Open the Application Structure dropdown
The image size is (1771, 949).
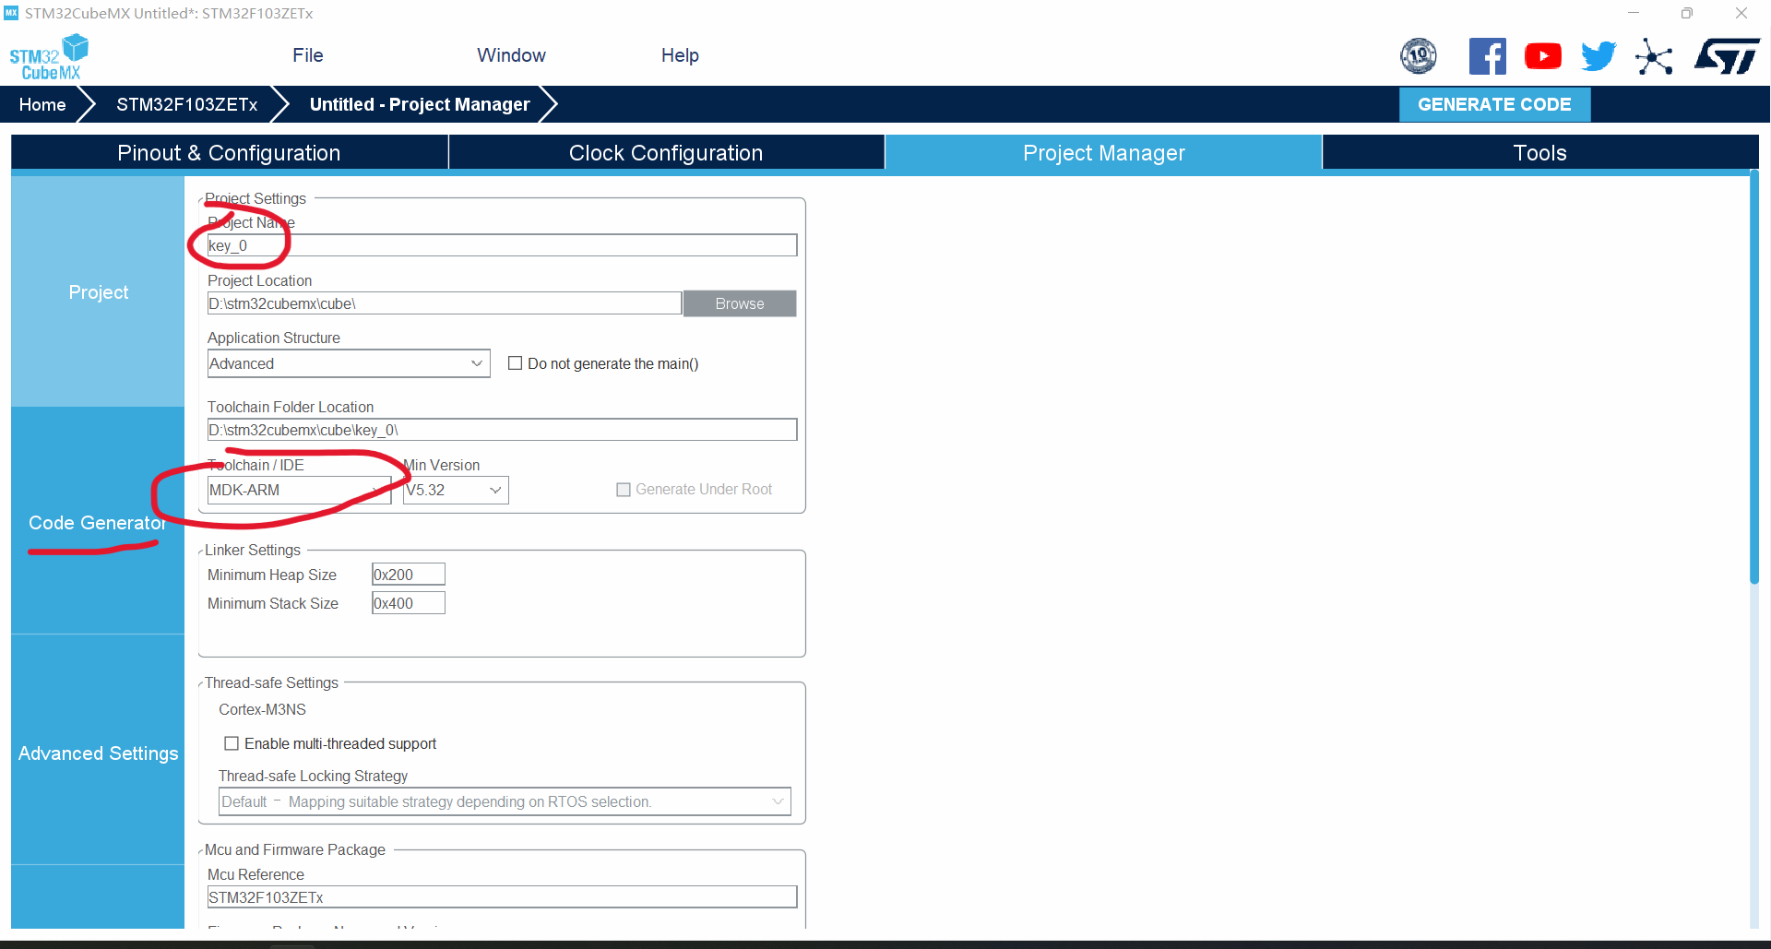[348, 363]
